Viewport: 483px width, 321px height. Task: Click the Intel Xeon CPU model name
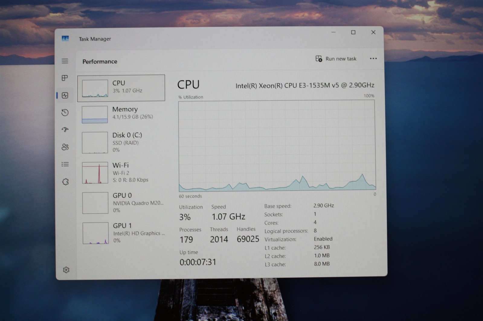[x=305, y=85]
